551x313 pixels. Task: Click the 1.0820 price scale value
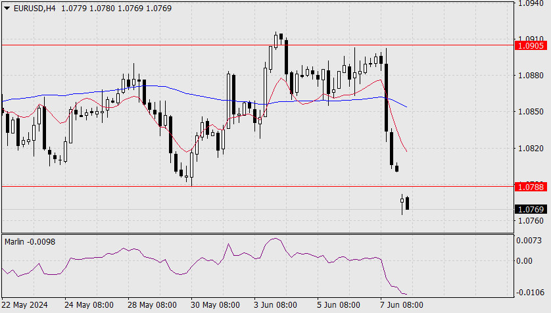click(531, 149)
